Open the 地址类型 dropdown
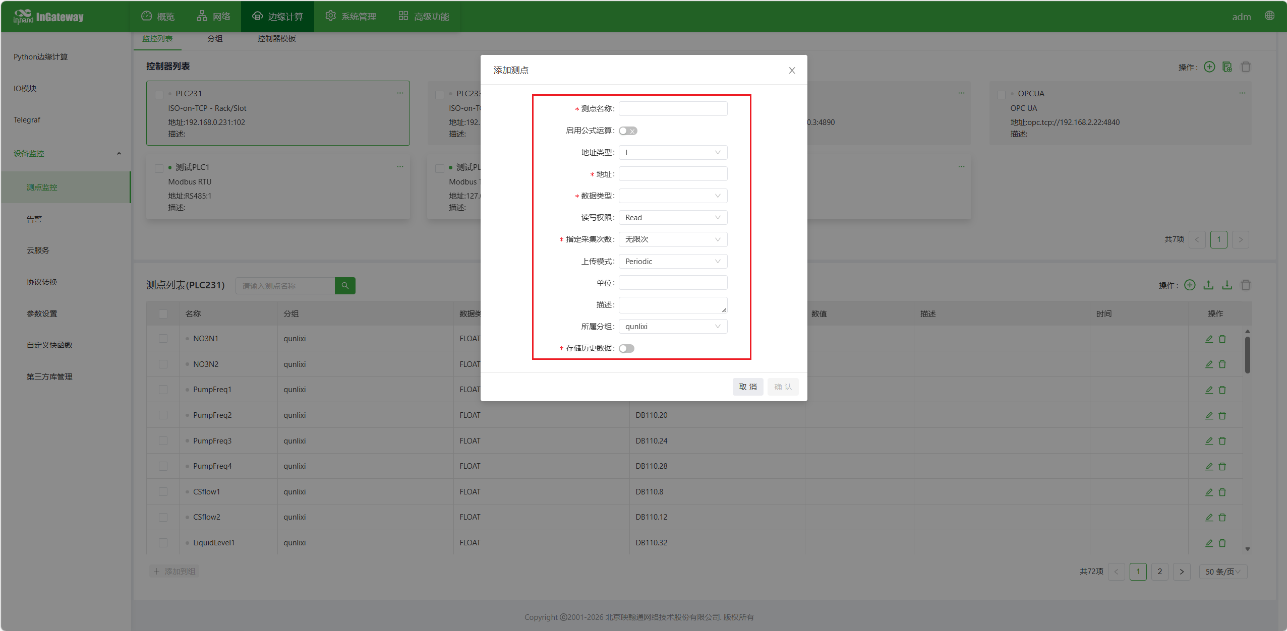Viewport: 1287px width, 631px height. point(673,153)
